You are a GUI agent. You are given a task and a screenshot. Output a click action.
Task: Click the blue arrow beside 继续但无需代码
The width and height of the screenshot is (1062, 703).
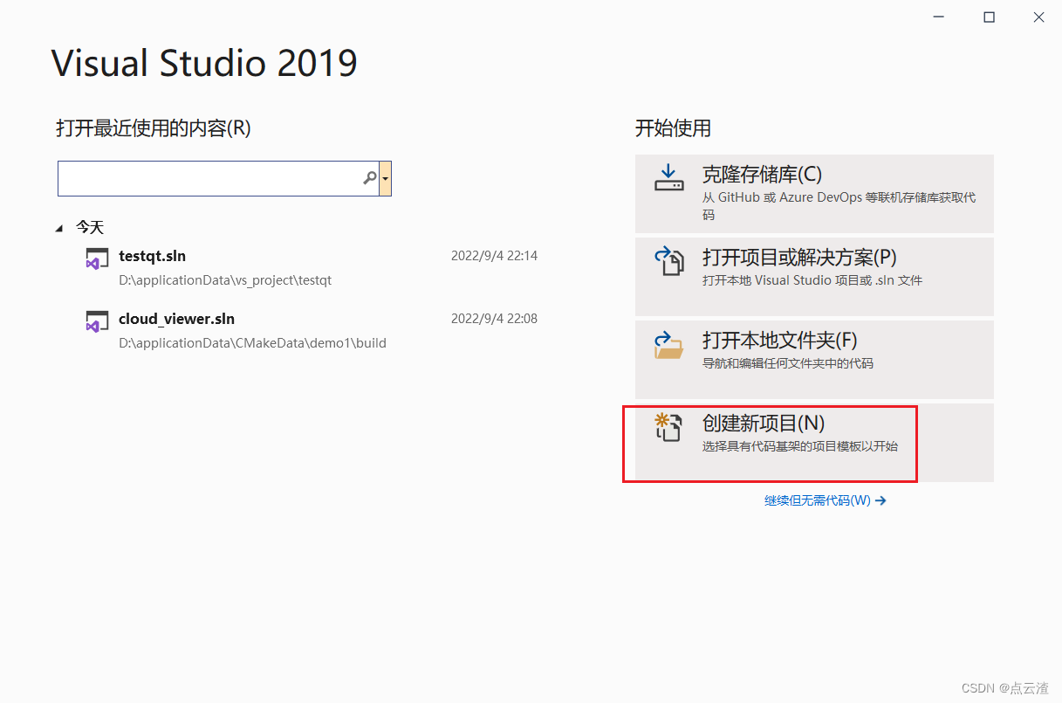(880, 500)
